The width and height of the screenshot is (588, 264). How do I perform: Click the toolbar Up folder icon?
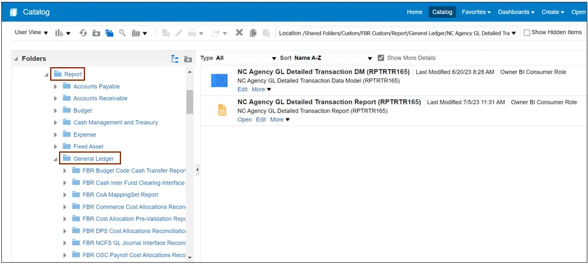click(x=96, y=33)
